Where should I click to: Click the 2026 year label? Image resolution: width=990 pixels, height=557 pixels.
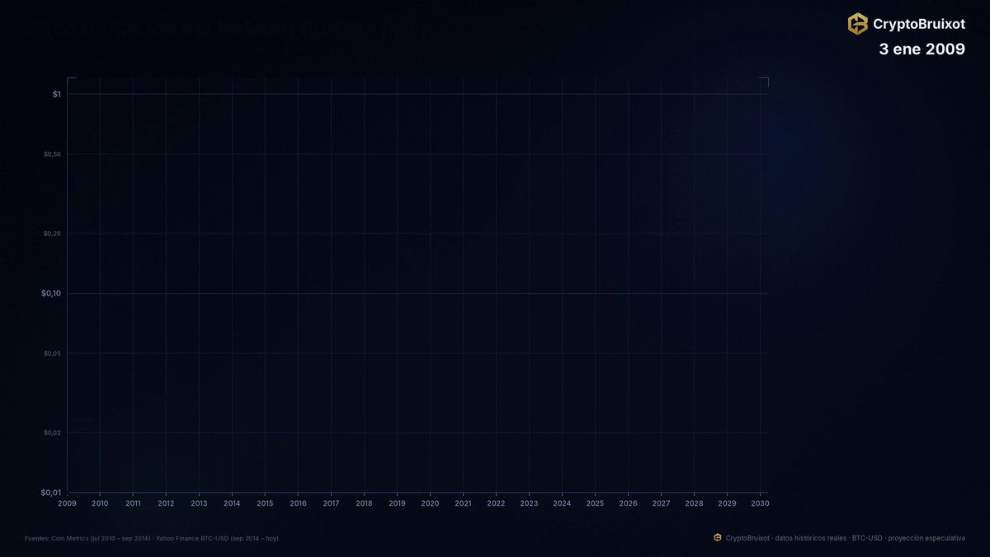[x=628, y=503]
